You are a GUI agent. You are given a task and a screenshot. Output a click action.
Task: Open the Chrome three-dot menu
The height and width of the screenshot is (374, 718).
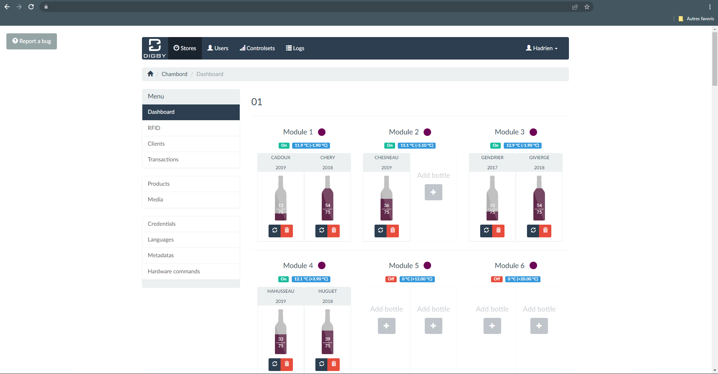(709, 7)
